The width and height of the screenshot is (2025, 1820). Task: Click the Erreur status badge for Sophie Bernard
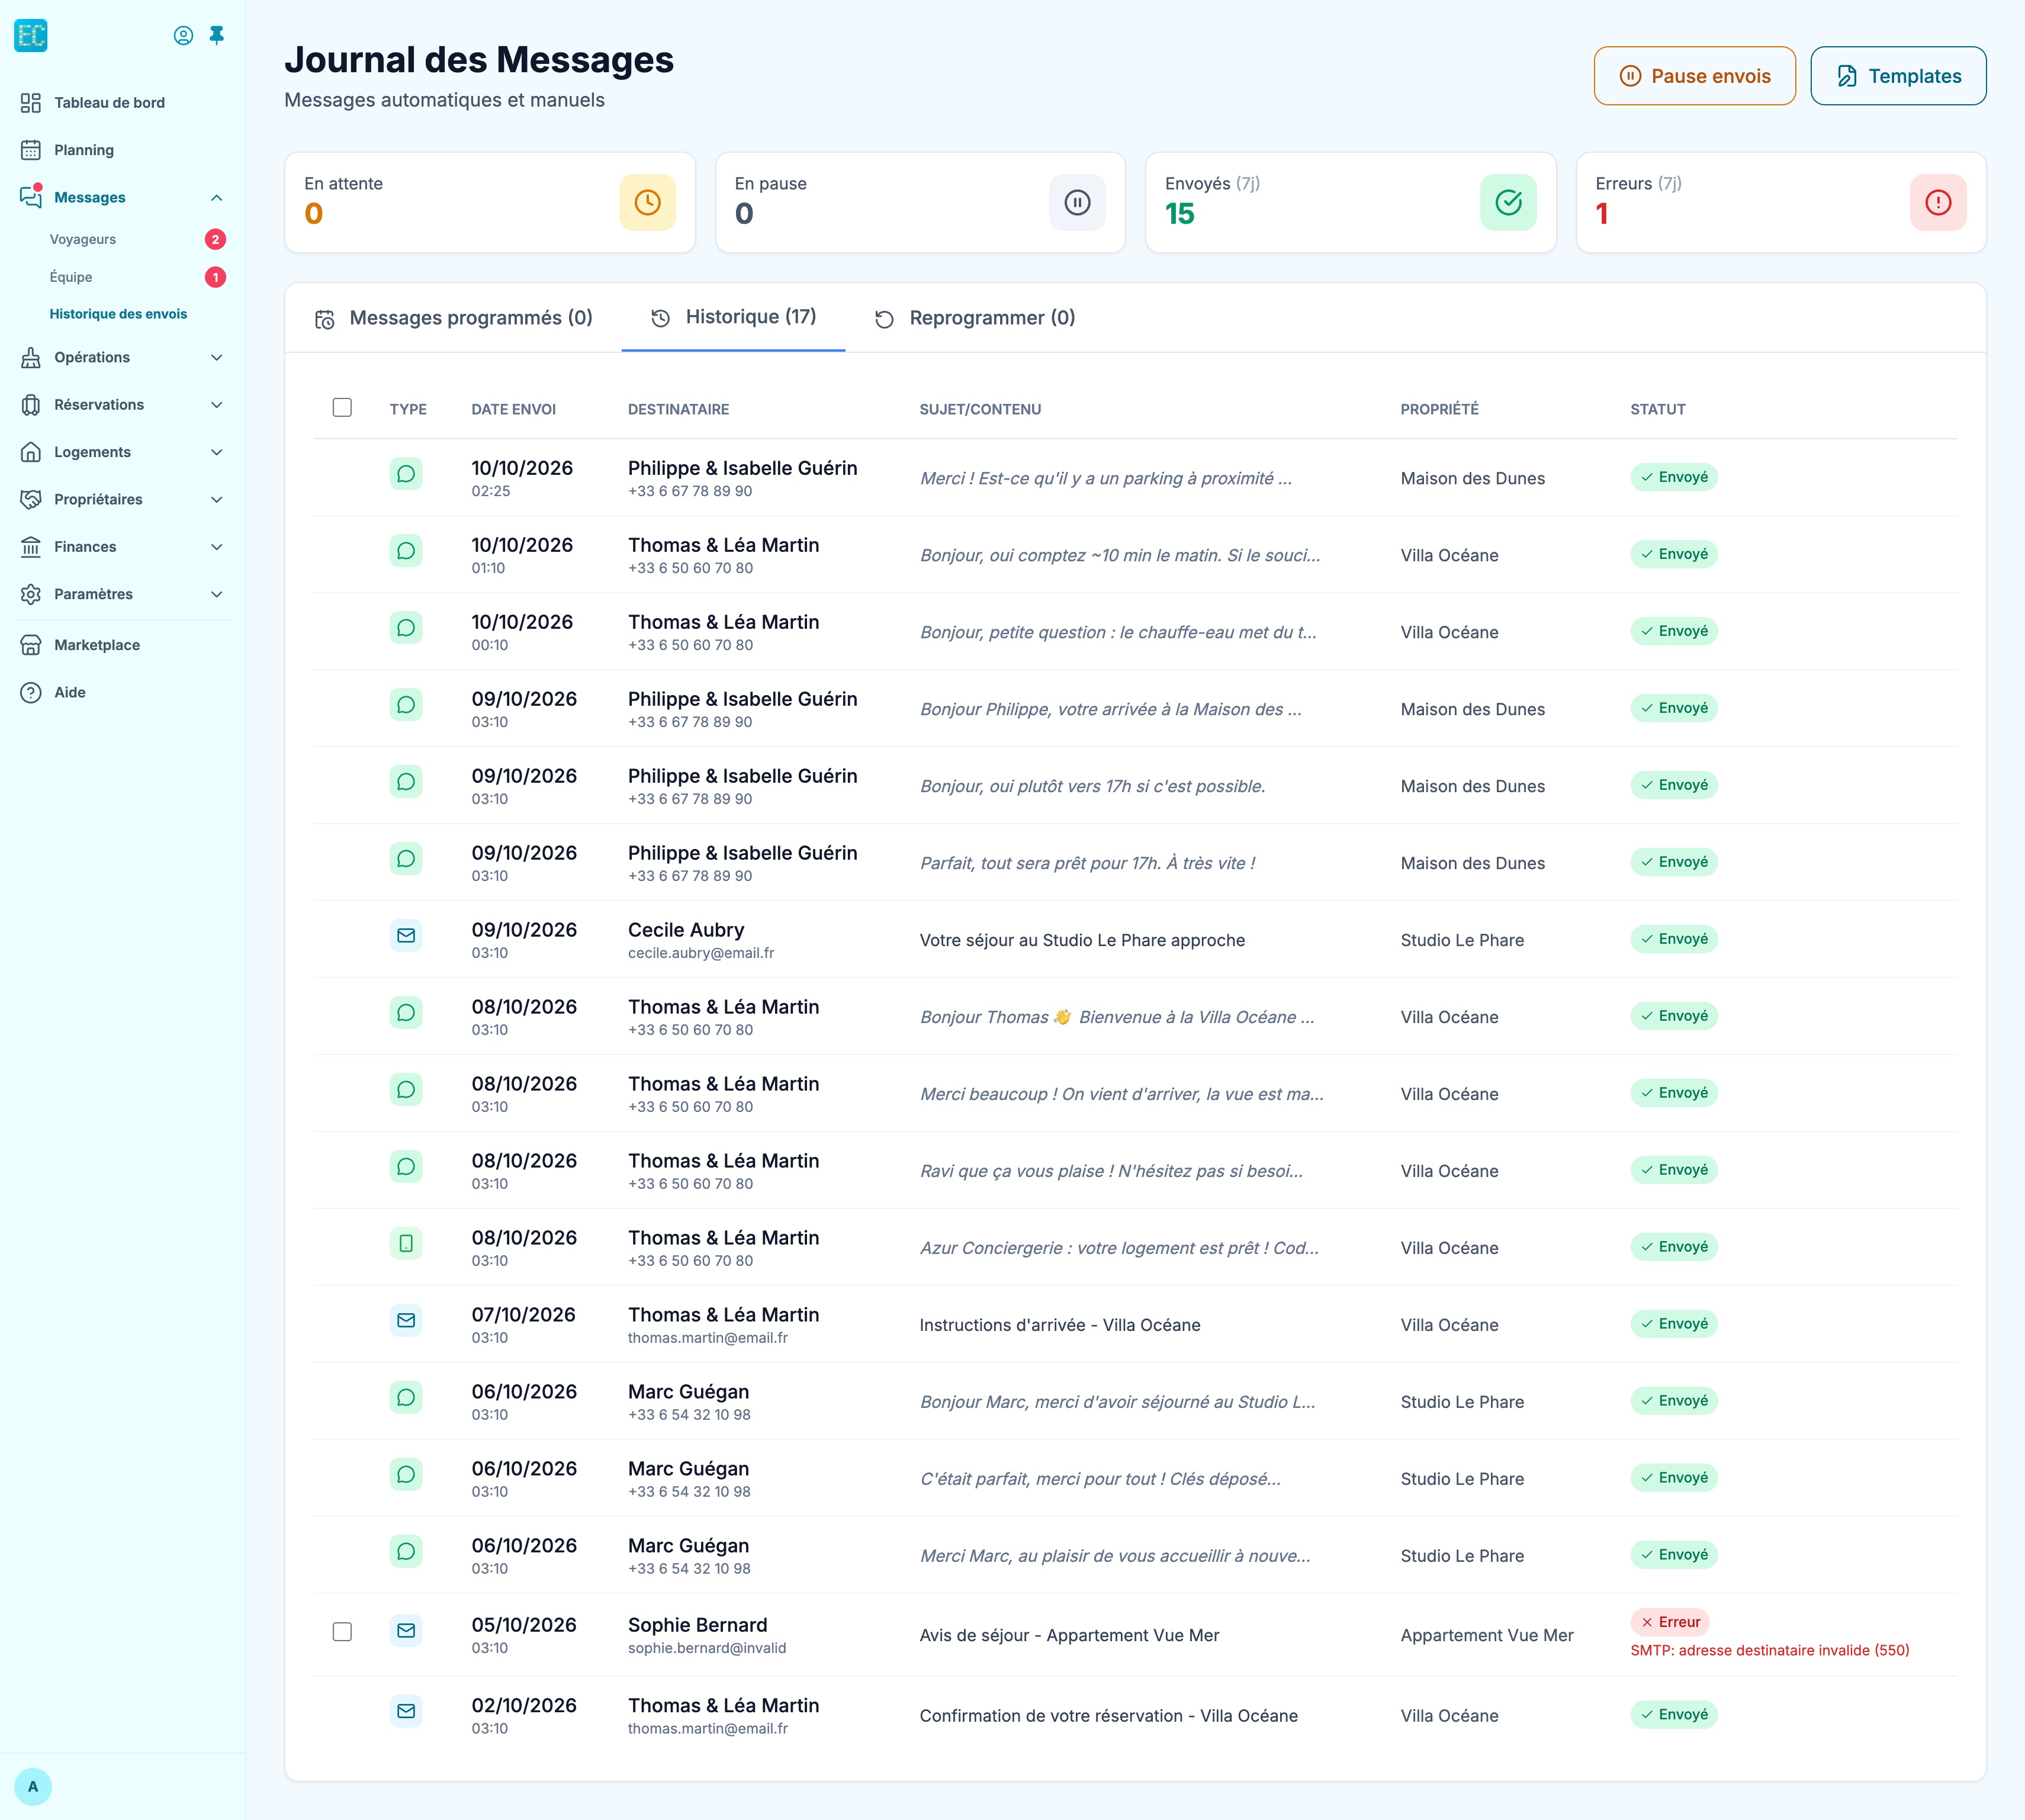click(x=1670, y=1622)
